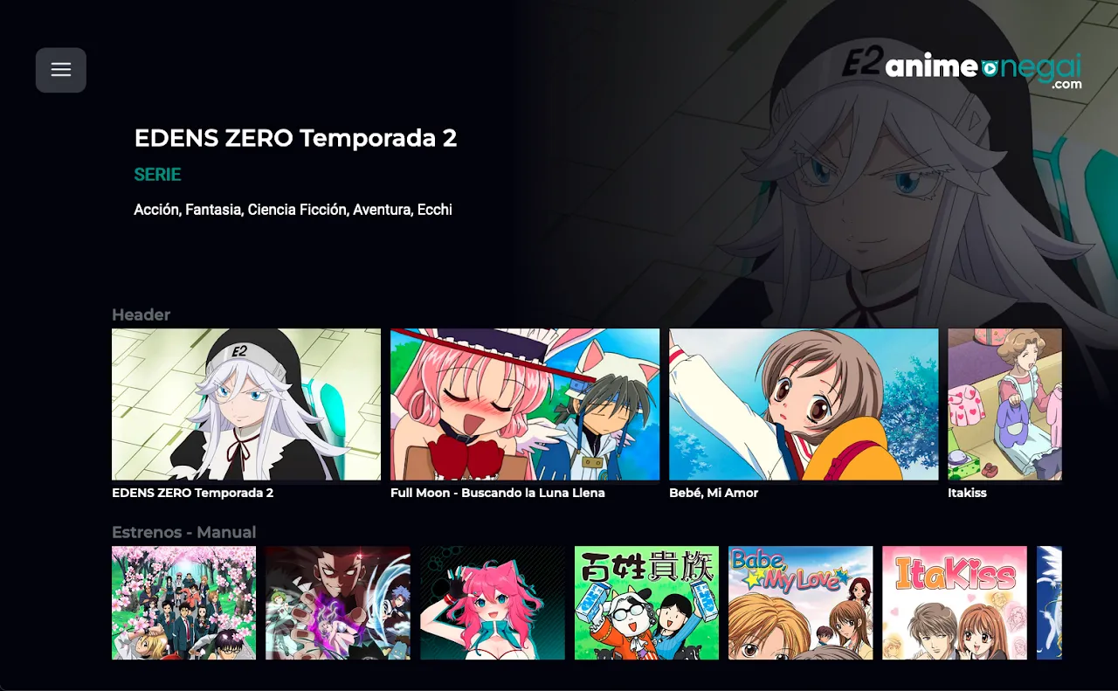The image size is (1118, 691).
Task: Open the dark action poster in Estrenos
Action: point(338,603)
